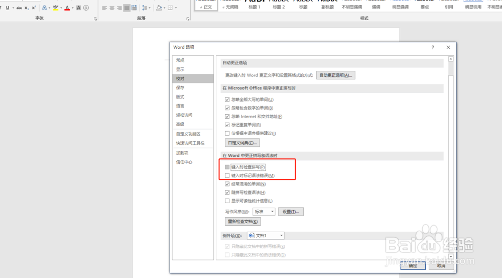Select 校对 category in options sidebar

[193, 78]
